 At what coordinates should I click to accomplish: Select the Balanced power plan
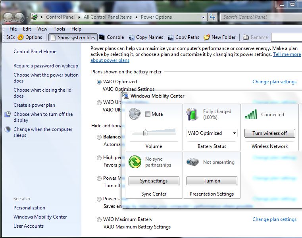point(99,137)
